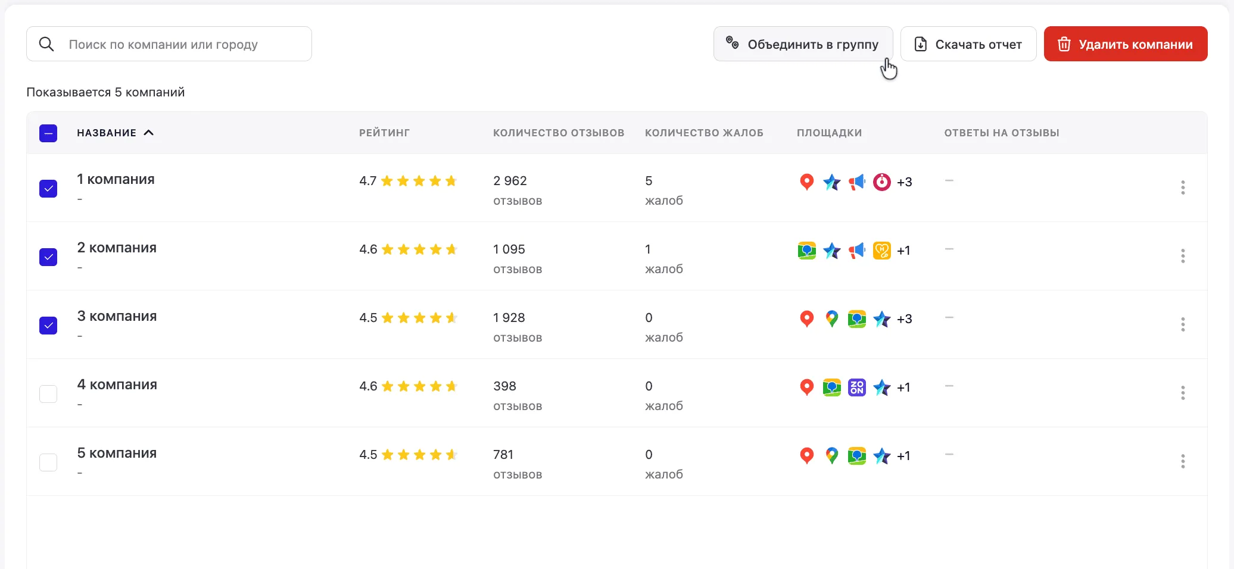Download report via Скачать отчет

click(x=968, y=43)
